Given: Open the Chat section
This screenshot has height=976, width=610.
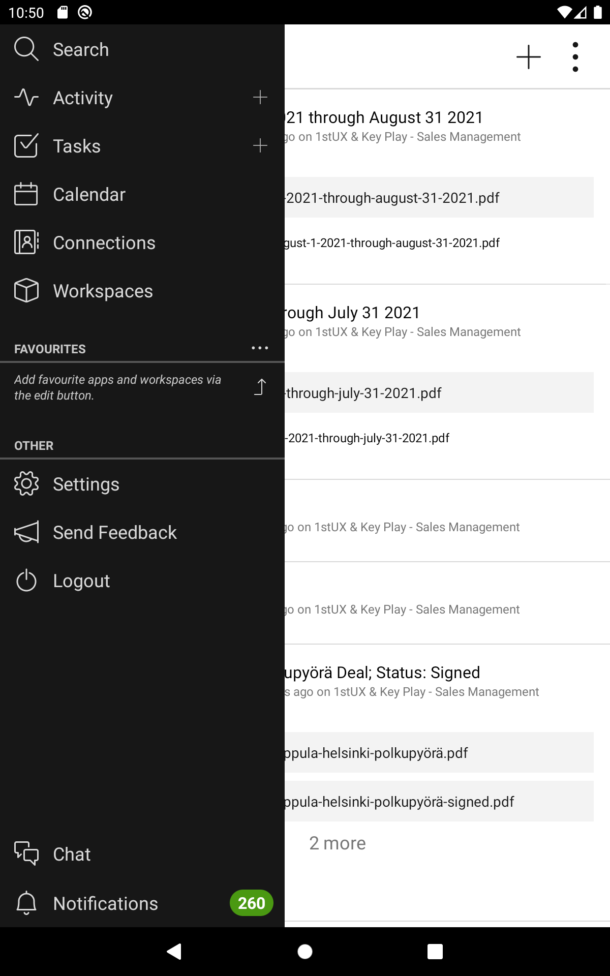Looking at the screenshot, I should coord(72,854).
